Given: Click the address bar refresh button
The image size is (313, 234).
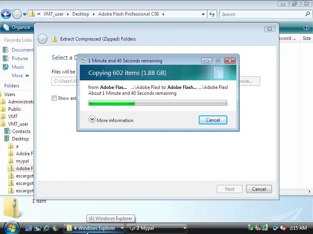Looking at the screenshot, I should point(212,14).
